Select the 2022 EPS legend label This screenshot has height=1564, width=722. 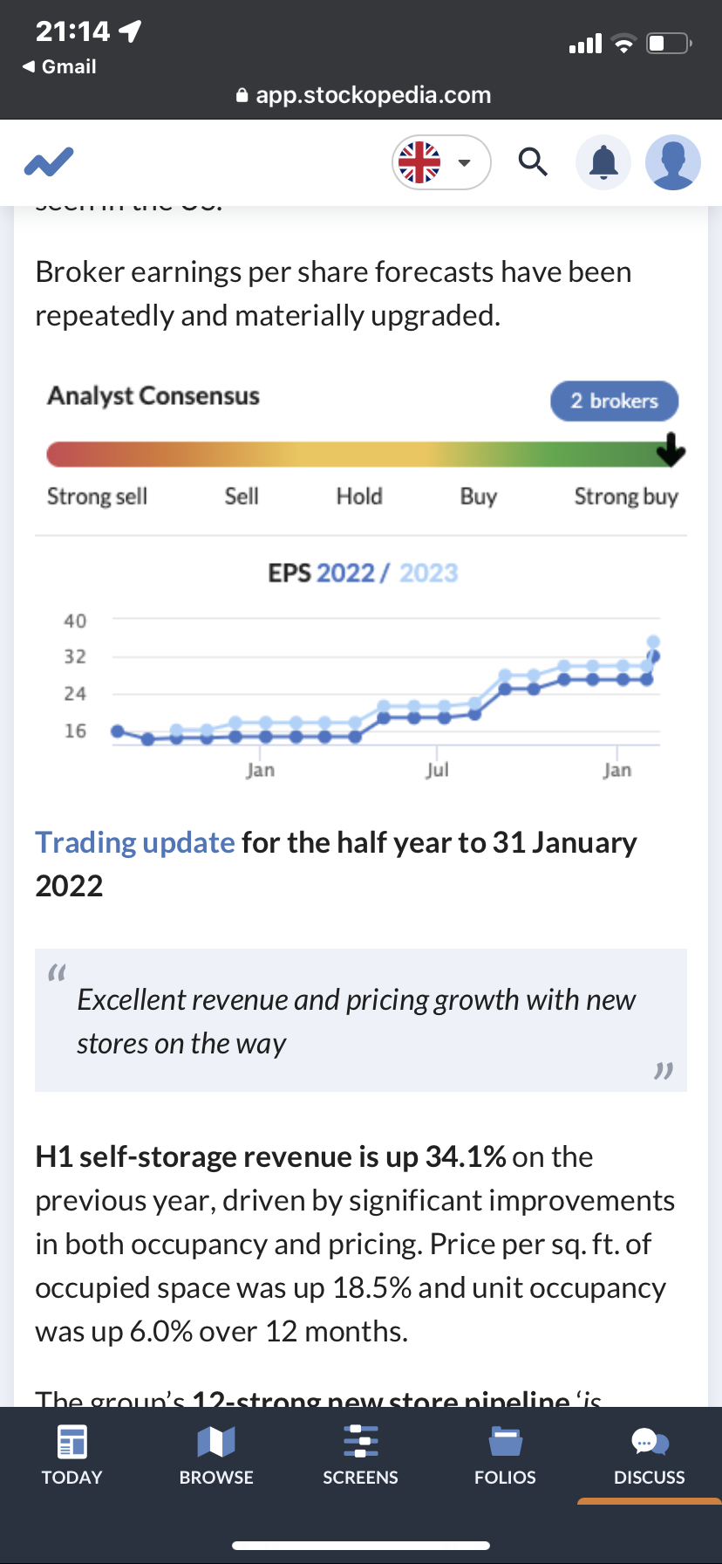pos(345,573)
